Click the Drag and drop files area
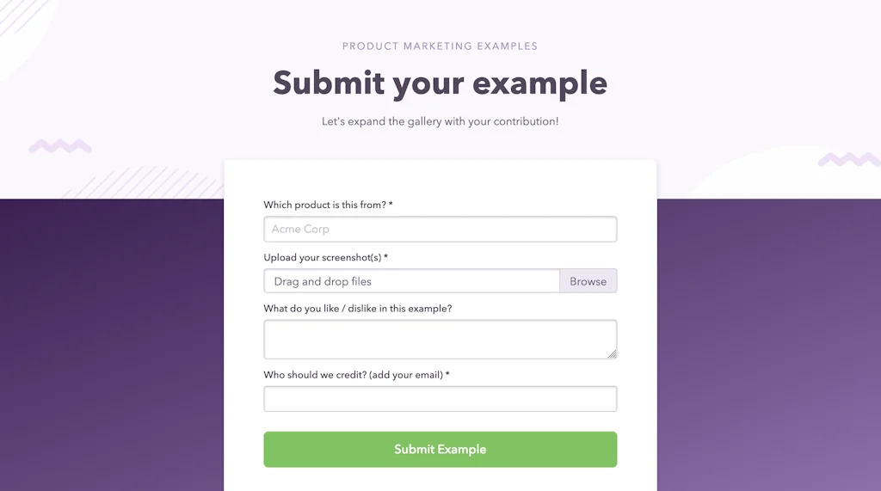 point(411,281)
